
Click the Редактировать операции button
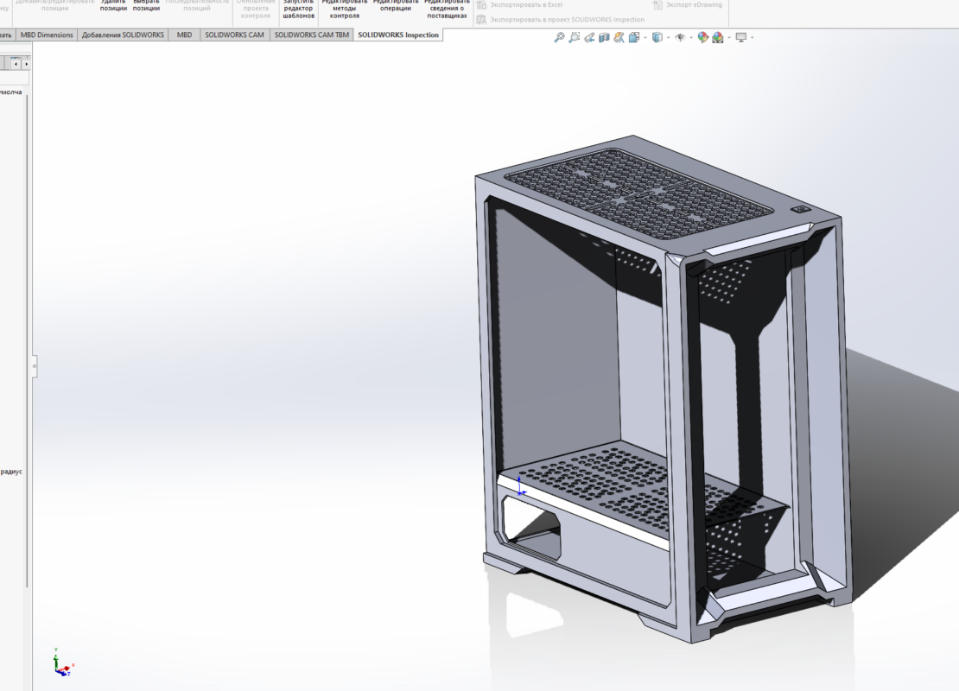point(396,6)
